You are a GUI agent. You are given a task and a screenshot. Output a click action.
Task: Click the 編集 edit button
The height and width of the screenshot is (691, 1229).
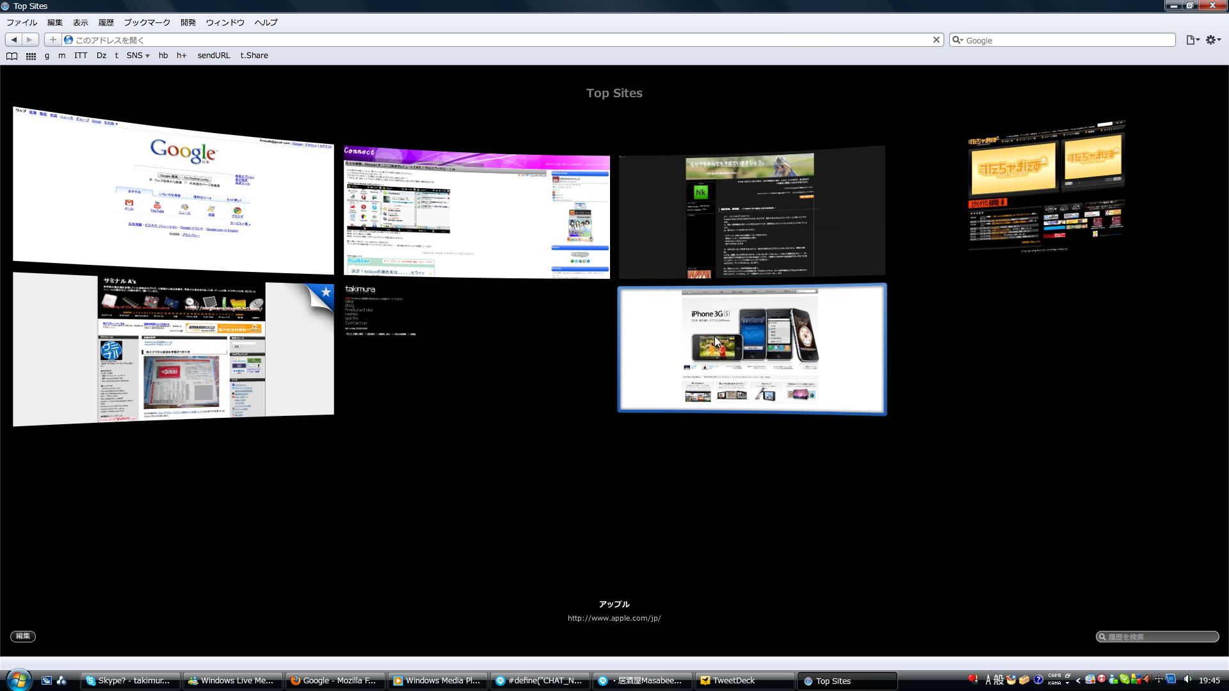pos(23,636)
